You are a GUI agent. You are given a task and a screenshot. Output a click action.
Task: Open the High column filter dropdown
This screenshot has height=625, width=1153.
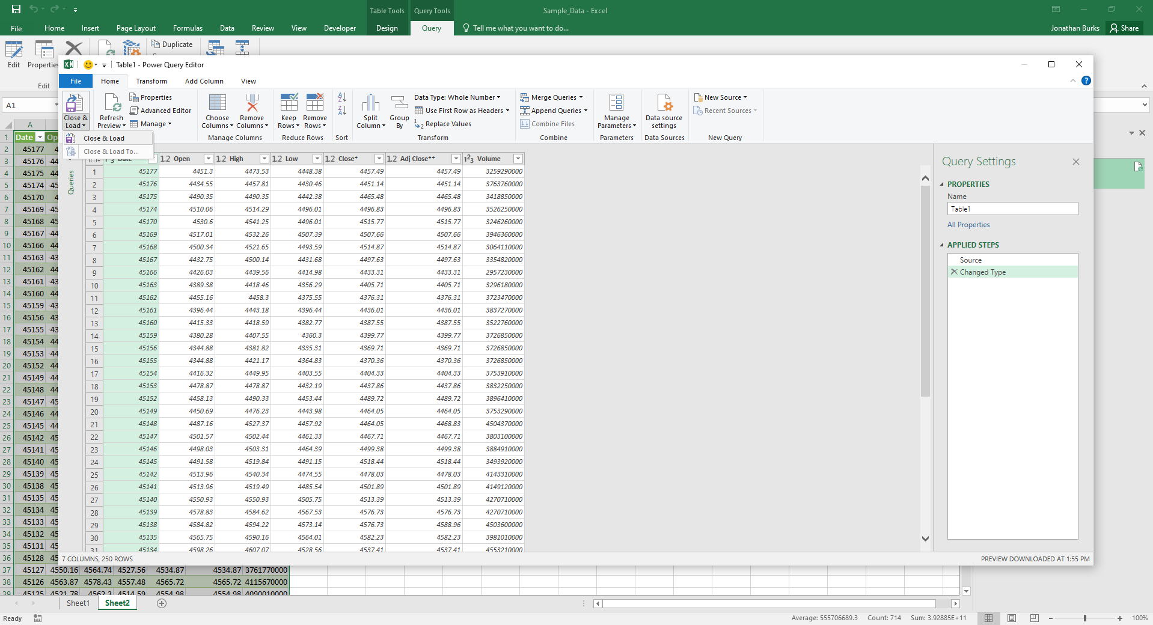pos(264,159)
